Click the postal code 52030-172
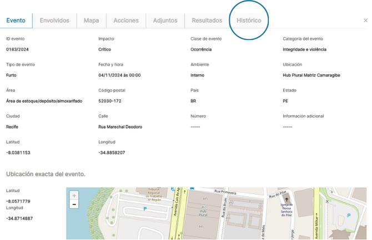 109,101
